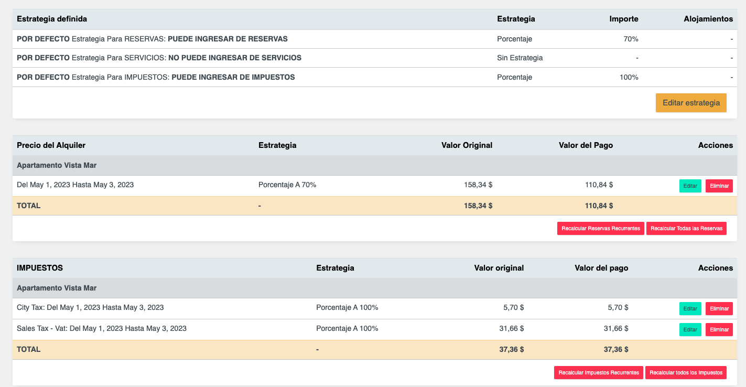Click Apartamento Vista Mar in rental section
Screen dimensions: 746x387
pos(56,165)
